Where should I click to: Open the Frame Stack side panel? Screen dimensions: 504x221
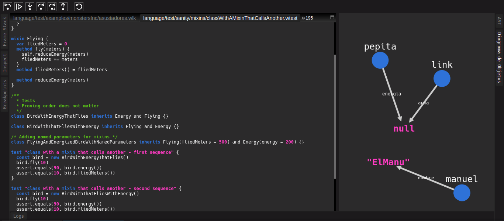coord(5,31)
